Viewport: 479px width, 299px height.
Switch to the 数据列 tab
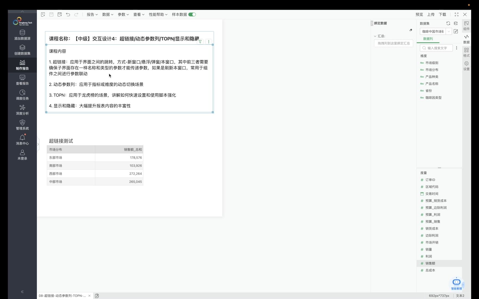pos(428,39)
